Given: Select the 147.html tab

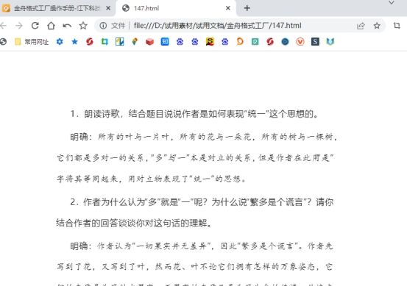Looking at the screenshot, I should pyautogui.click(x=176, y=8).
